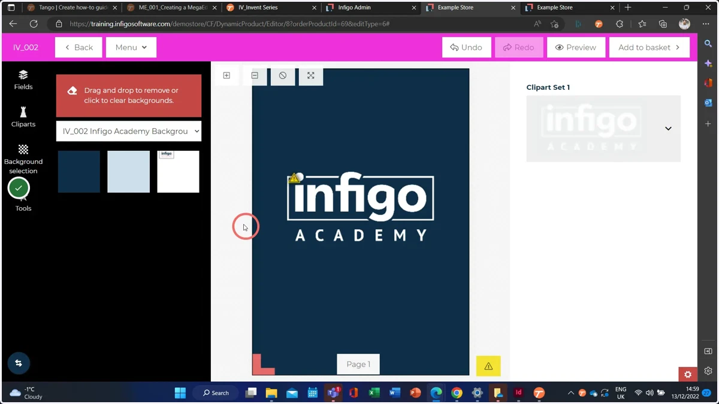Open the browser extensions puzzle icon

620,24
